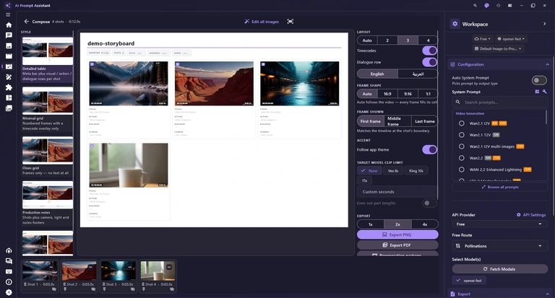Set layout columns to 4
555x298 pixels.
click(428, 40)
